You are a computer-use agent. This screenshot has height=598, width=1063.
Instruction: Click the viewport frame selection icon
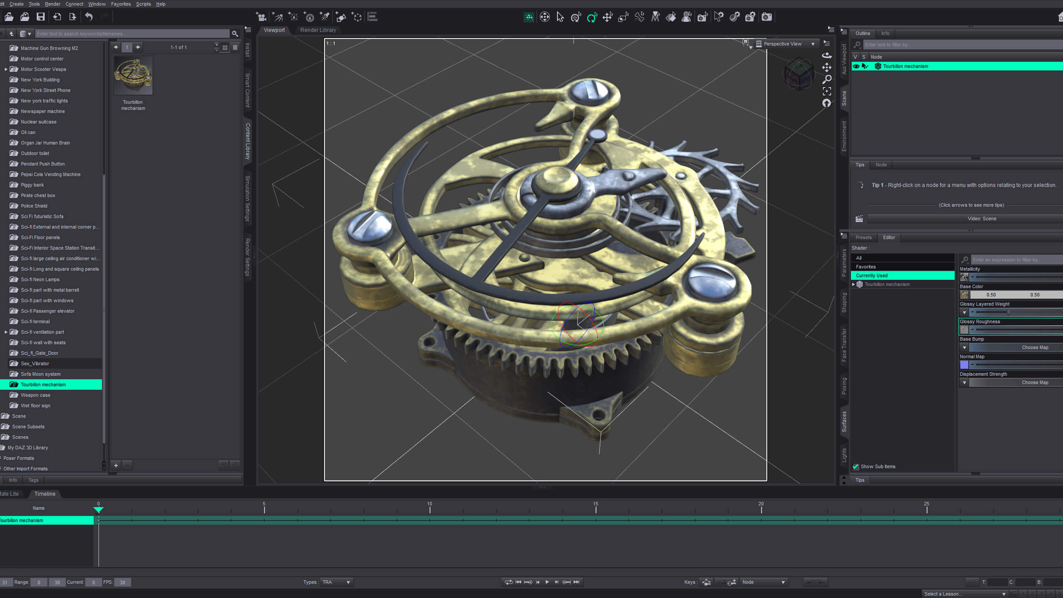click(x=827, y=91)
